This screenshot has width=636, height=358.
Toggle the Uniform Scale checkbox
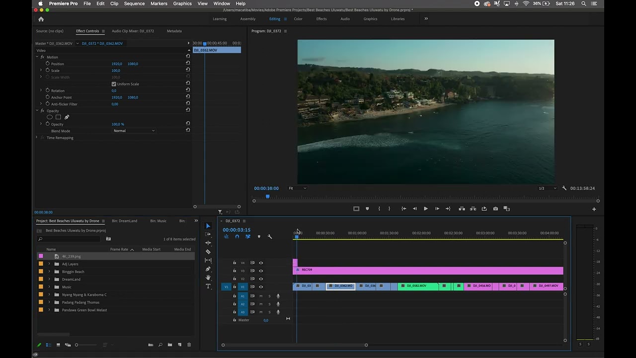[x=114, y=84]
